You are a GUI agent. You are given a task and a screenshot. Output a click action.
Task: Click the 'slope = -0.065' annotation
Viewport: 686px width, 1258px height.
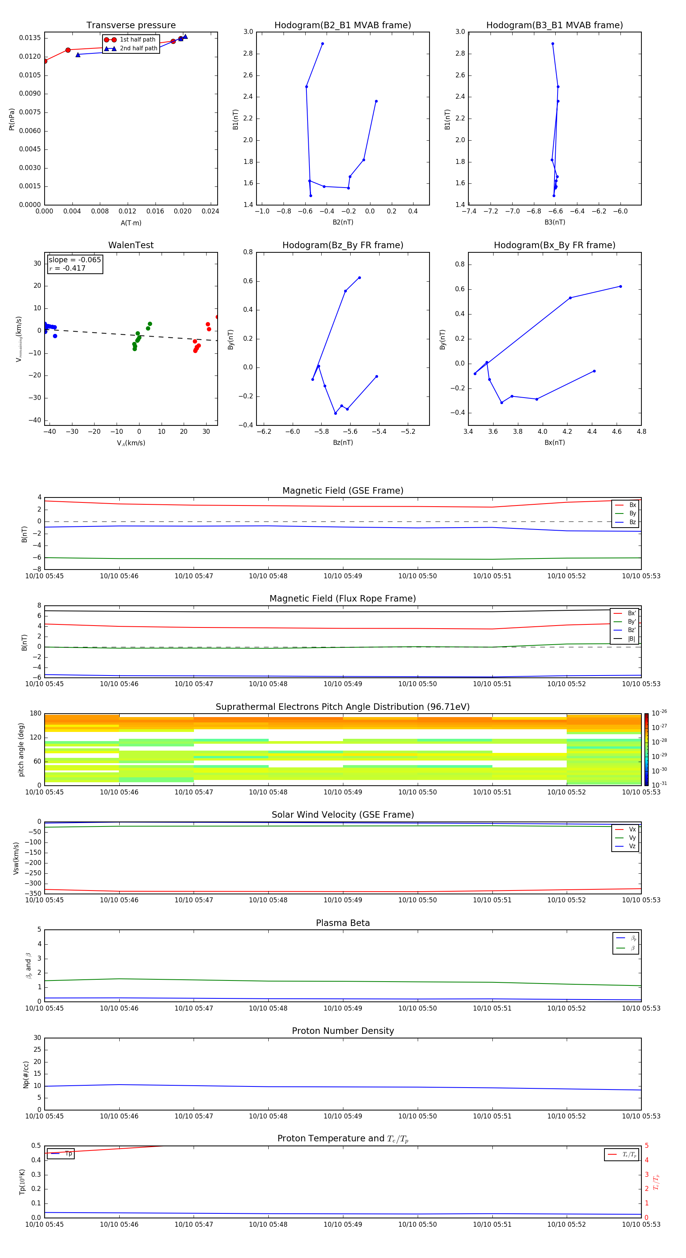75,260
